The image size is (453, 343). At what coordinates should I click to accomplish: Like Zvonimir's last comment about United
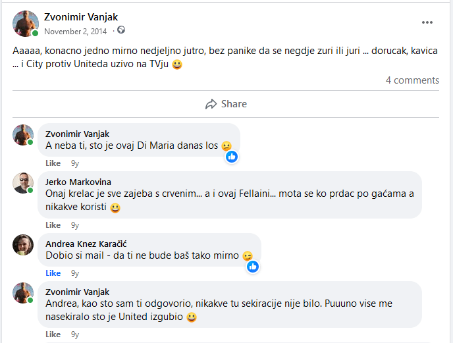tap(53, 334)
